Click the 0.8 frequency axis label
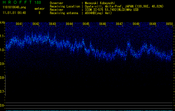Screen dimensions: 175x111 coord(3,78)
